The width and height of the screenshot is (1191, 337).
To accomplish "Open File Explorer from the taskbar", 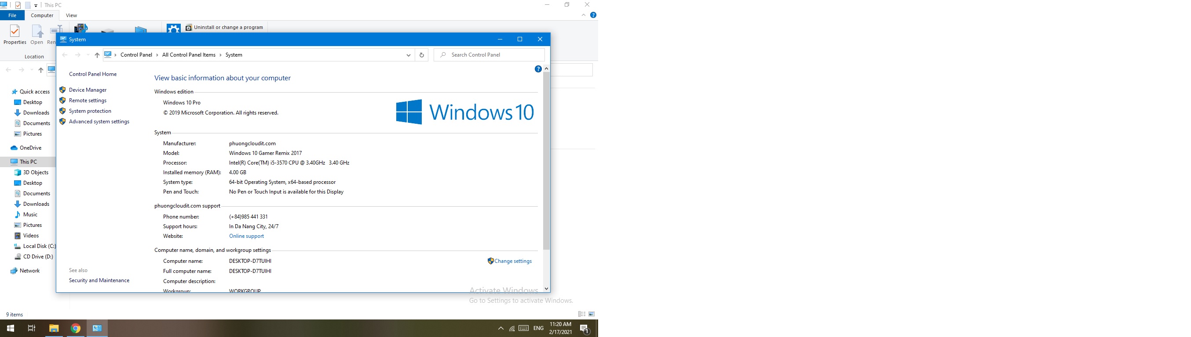I will 54,328.
